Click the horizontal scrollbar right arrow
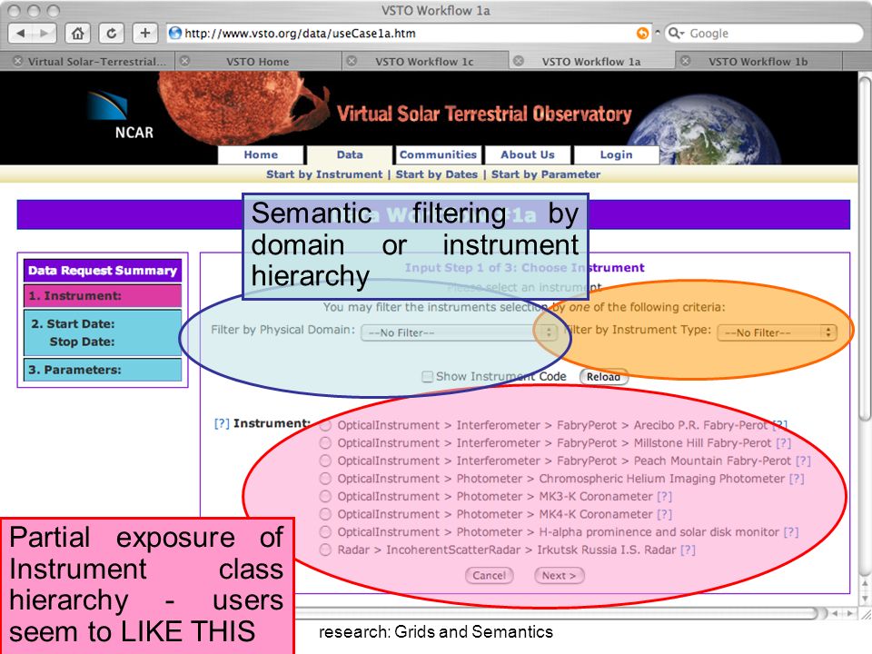The width and height of the screenshot is (872, 654). [x=850, y=613]
